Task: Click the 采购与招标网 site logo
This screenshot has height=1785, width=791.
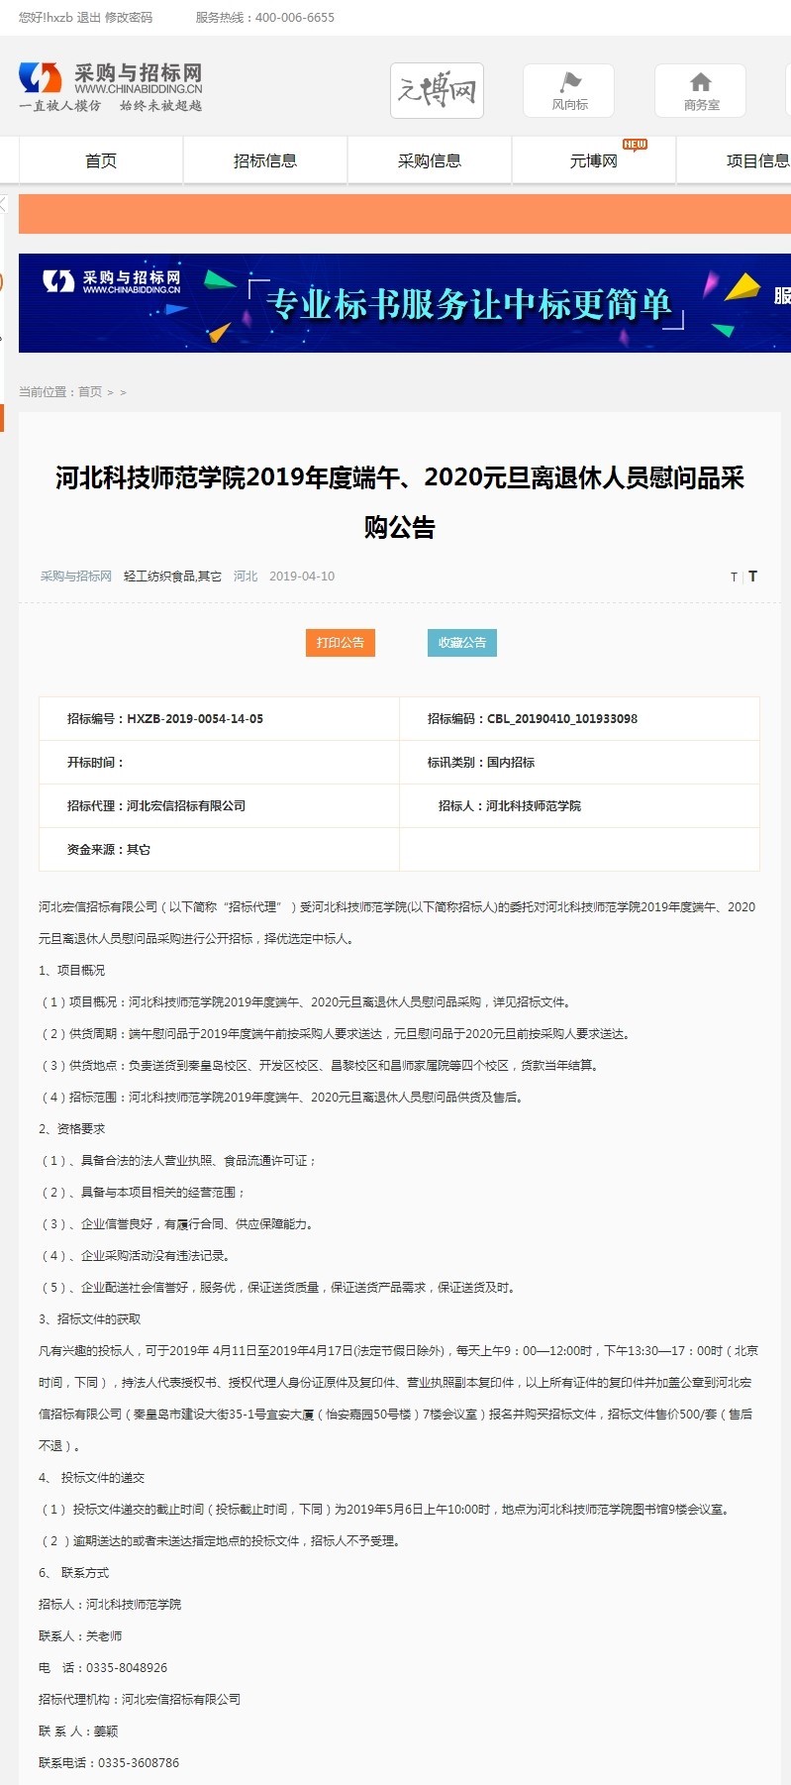Action: 110,87
